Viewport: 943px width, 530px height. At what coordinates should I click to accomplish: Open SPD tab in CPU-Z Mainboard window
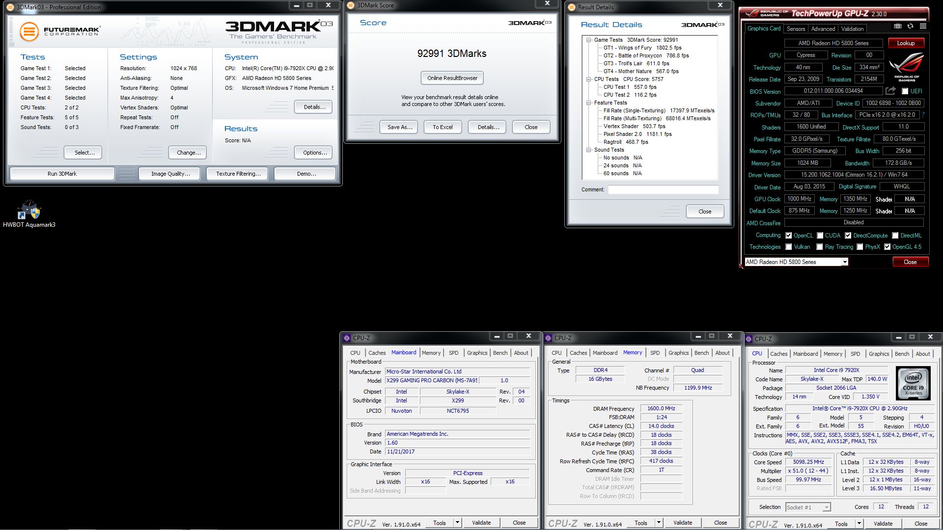(453, 353)
